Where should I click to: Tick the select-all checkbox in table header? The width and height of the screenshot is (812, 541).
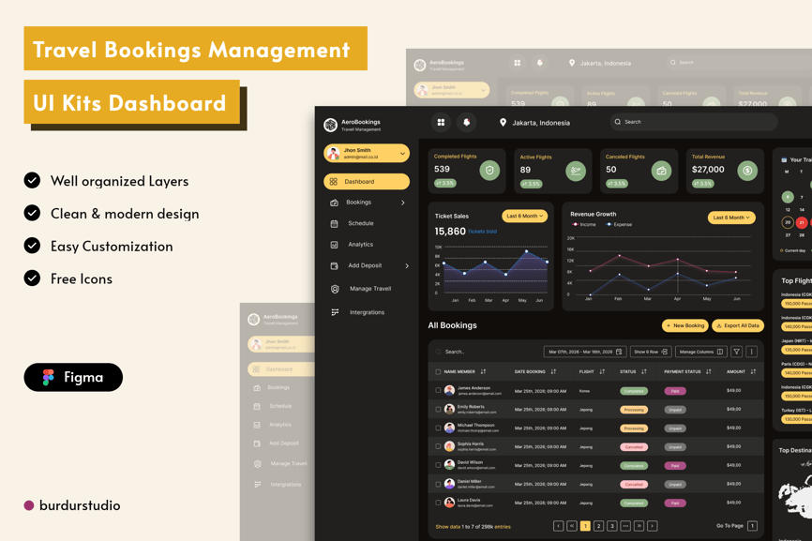(x=438, y=372)
